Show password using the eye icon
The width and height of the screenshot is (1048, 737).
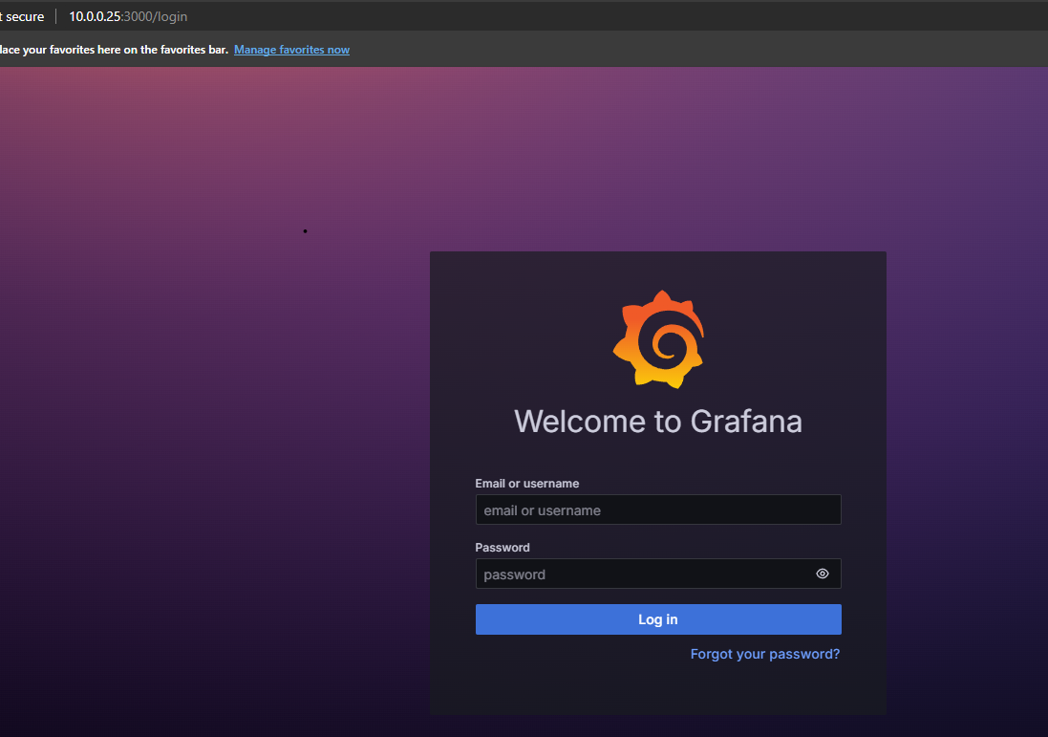pos(822,574)
